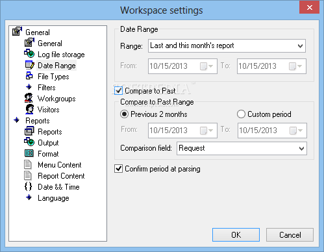Click Compare to Past From date field
Image resolution: width=324 pixels, height=252 pixels.
(182, 131)
